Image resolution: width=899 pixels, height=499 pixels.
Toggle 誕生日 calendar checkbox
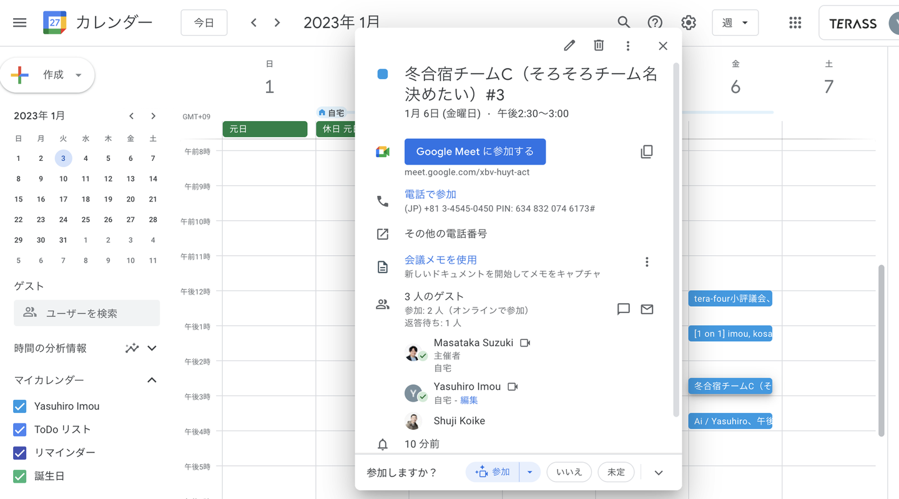pyautogui.click(x=20, y=477)
